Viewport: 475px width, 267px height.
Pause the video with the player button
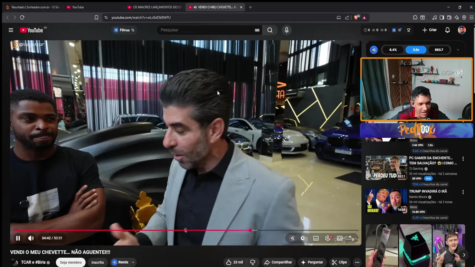point(18,238)
